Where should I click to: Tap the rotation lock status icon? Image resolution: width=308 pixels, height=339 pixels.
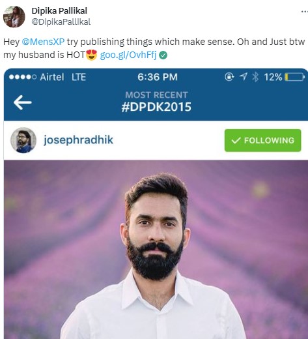click(x=229, y=77)
